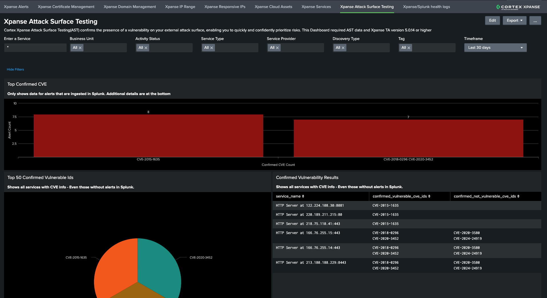
Task: Click the CVE-2015-1635 bar chart axis label
Action: click(x=148, y=159)
